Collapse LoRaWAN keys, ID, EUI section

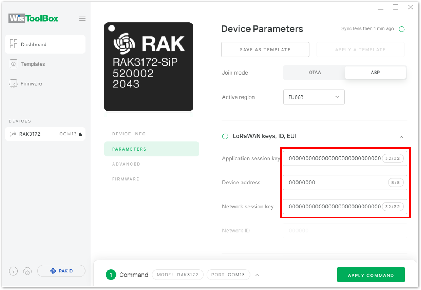click(401, 137)
